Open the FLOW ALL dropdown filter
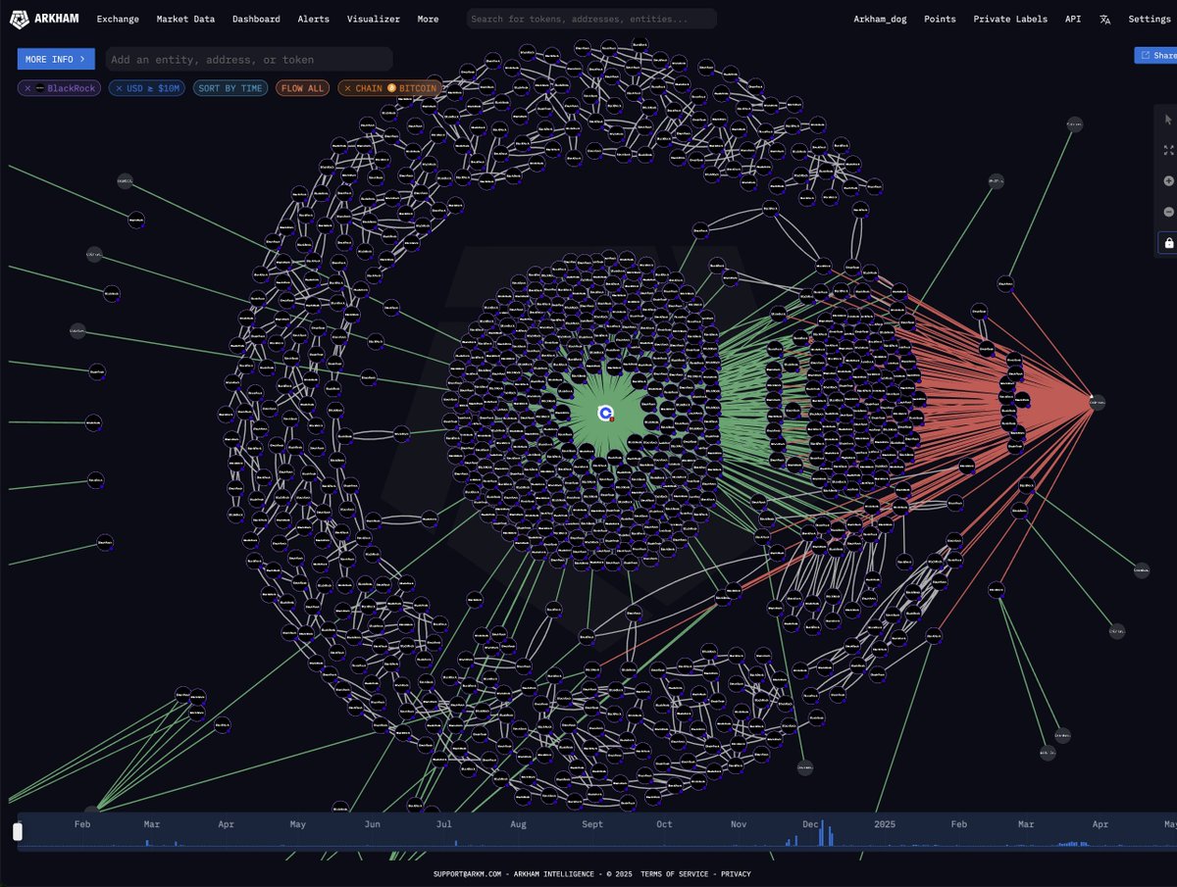The image size is (1177, 887). pos(302,88)
